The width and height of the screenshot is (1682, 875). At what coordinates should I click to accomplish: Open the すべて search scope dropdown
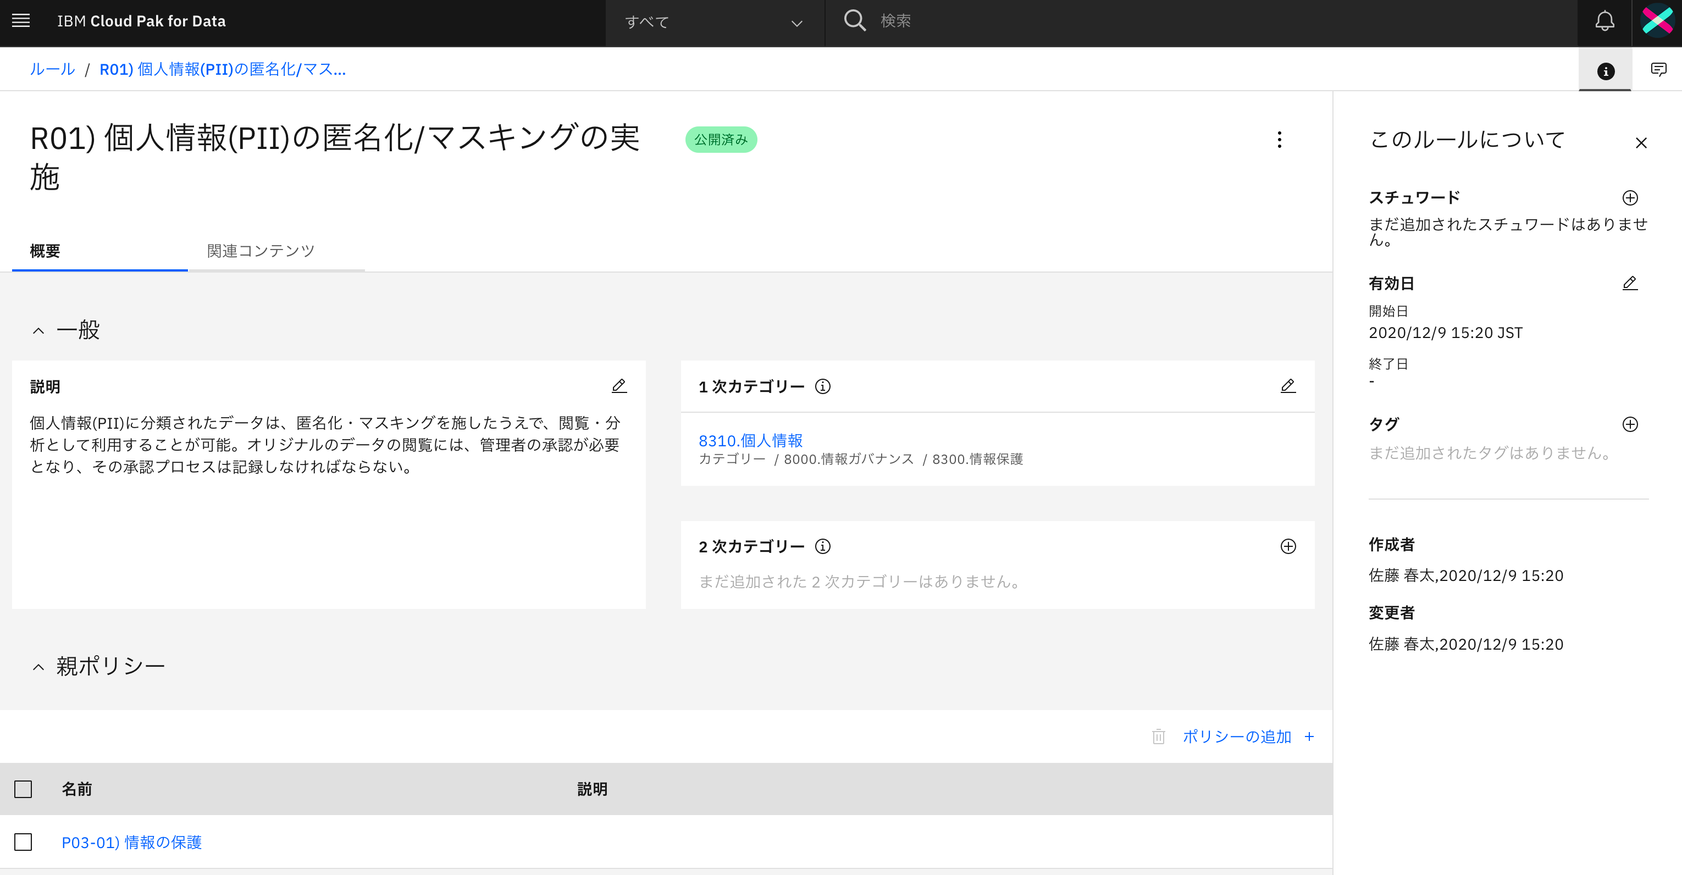point(715,22)
